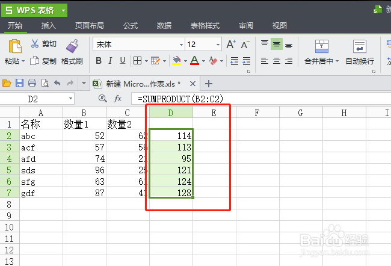The width and height of the screenshot is (391, 266).
Task: Click the Print Preview icon
Action: pyautogui.click(x=45, y=83)
